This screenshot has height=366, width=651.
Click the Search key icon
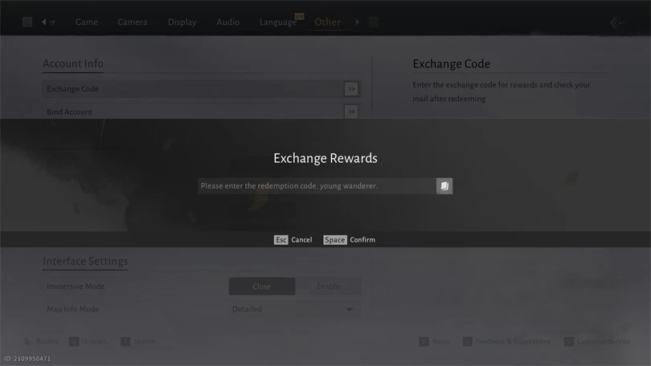pyautogui.click(x=125, y=342)
